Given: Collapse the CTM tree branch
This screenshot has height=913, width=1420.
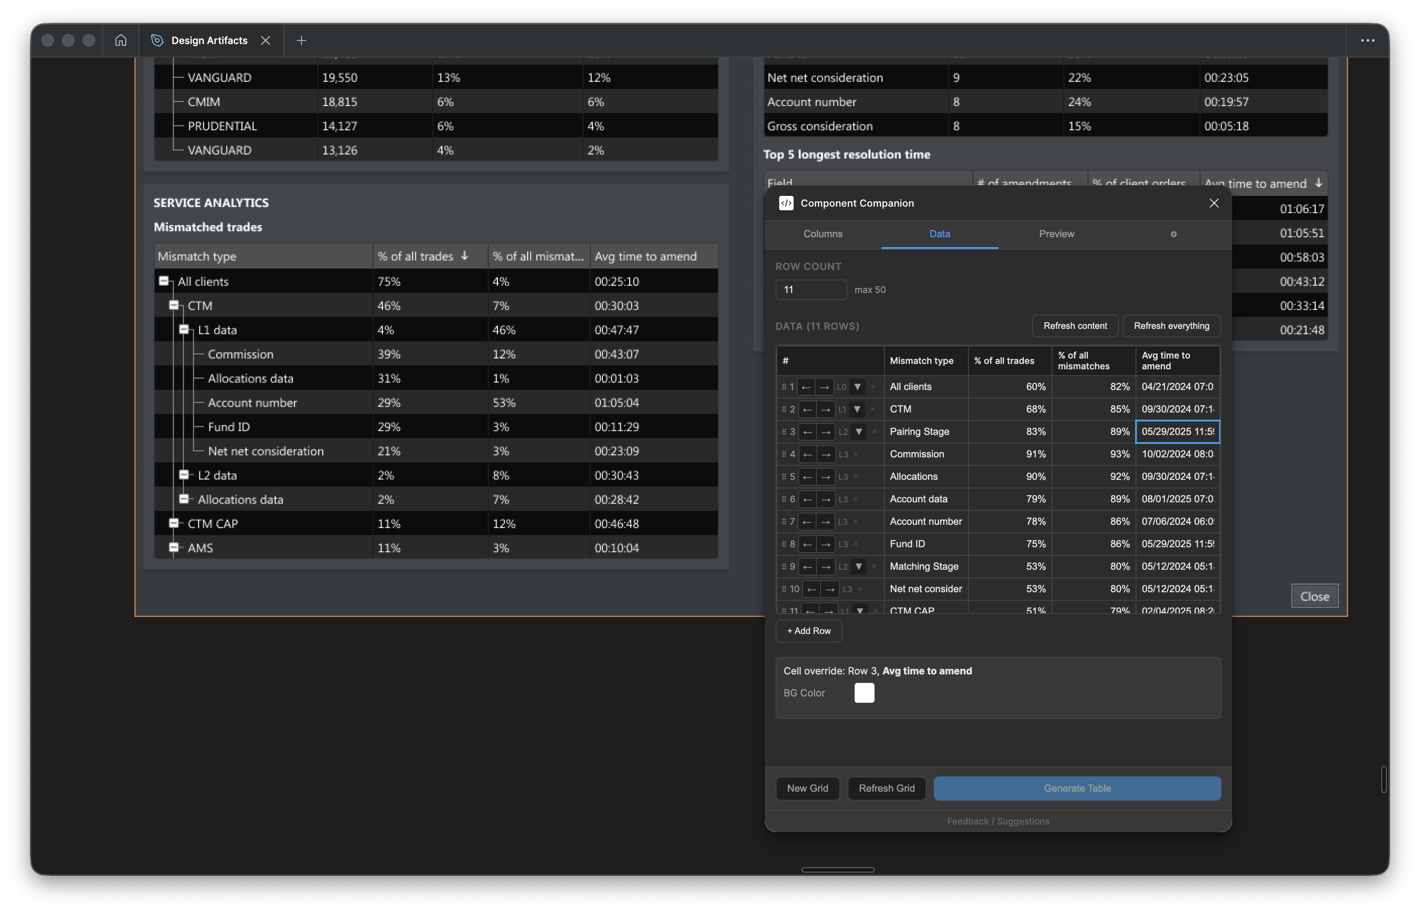Looking at the screenshot, I should pyautogui.click(x=174, y=305).
